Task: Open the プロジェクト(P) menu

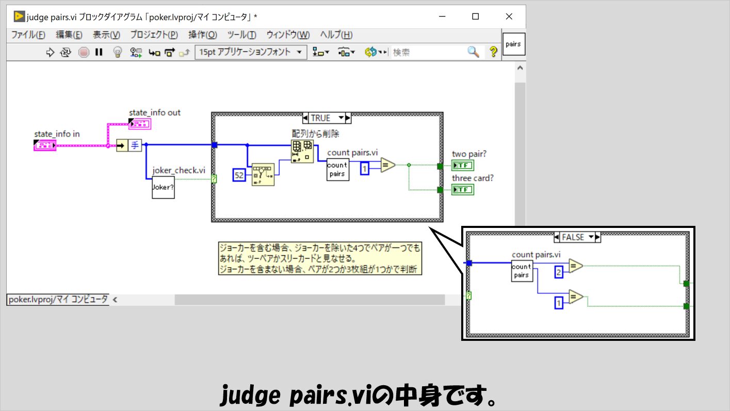Action: pyautogui.click(x=154, y=35)
